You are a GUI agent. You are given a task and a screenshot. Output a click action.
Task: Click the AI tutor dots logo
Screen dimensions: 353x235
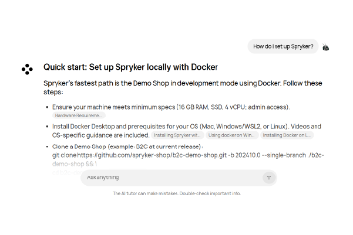pos(27,69)
